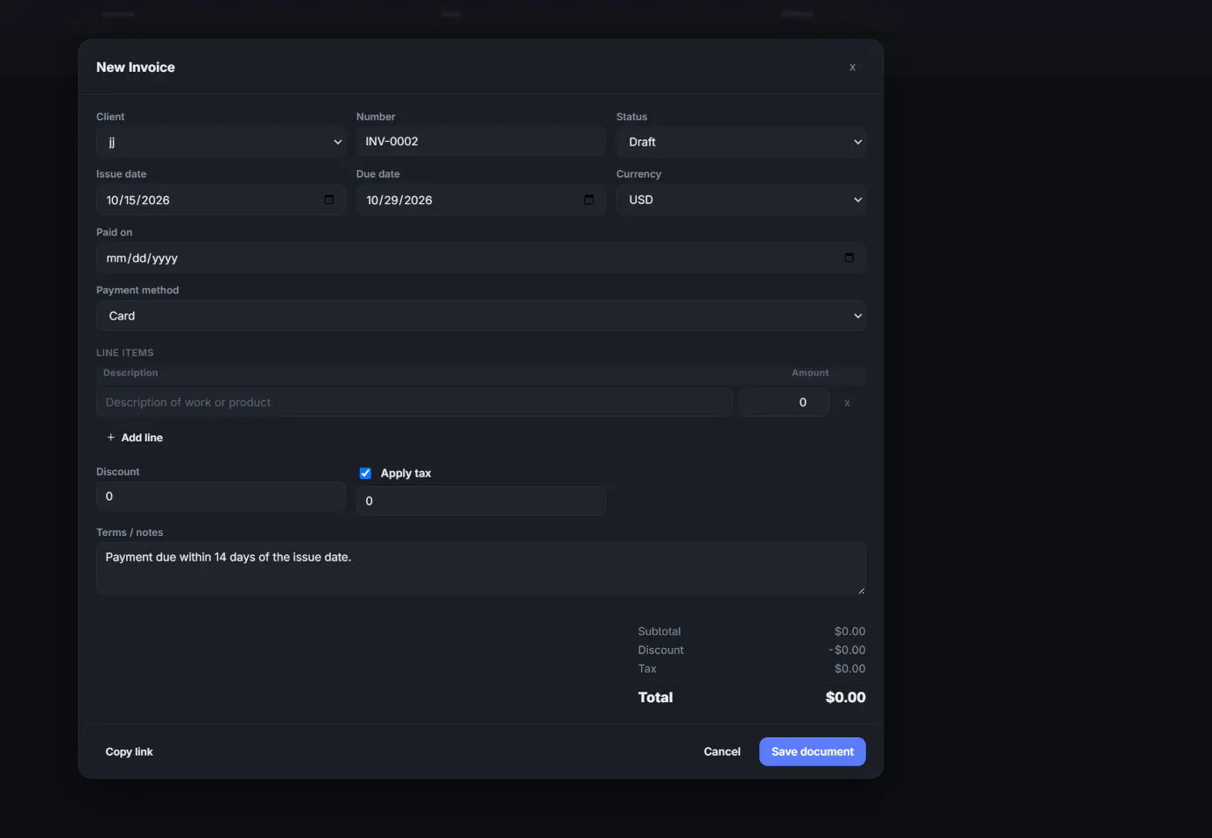Cancel the new invoice
The image size is (1212, 838).
[722, 751]
